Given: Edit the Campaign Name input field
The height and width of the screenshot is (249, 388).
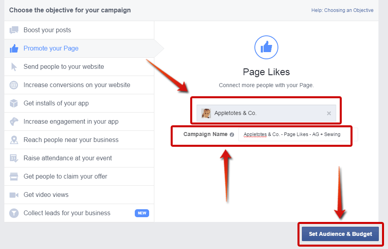Looking at the screenshot, I should click(295, 134).
